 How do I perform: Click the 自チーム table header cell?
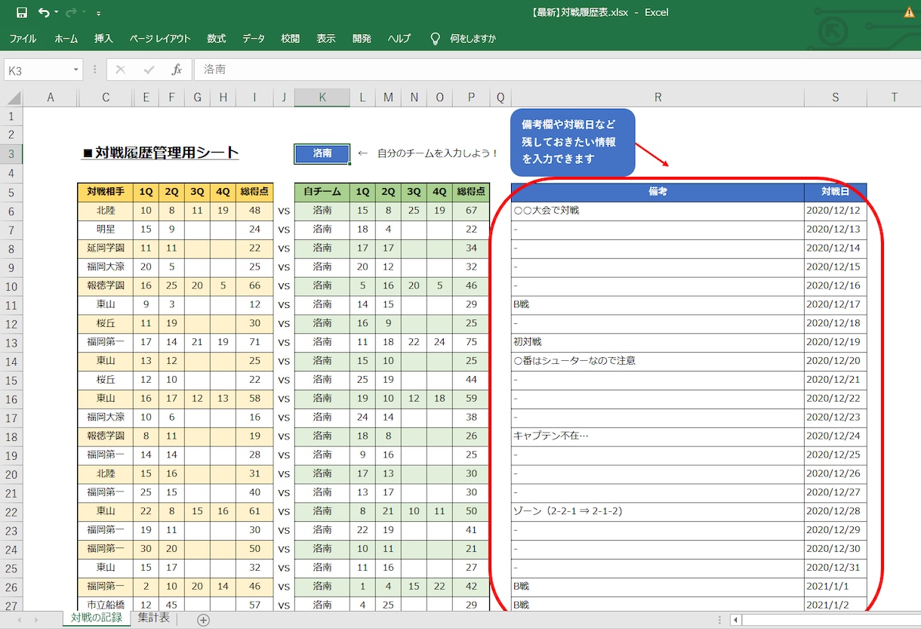[322, 192]
